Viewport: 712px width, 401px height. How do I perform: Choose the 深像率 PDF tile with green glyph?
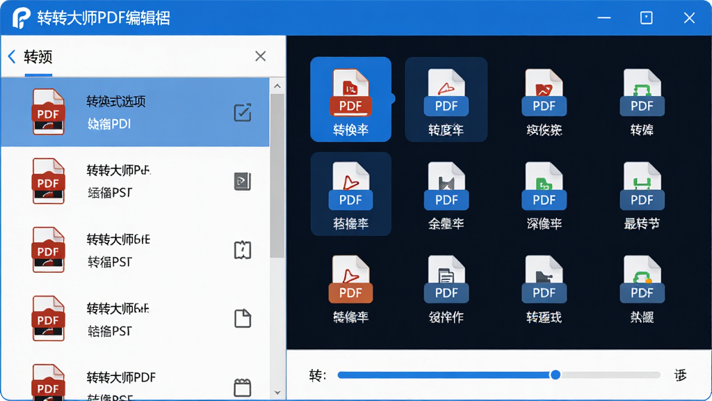point(544,196)
